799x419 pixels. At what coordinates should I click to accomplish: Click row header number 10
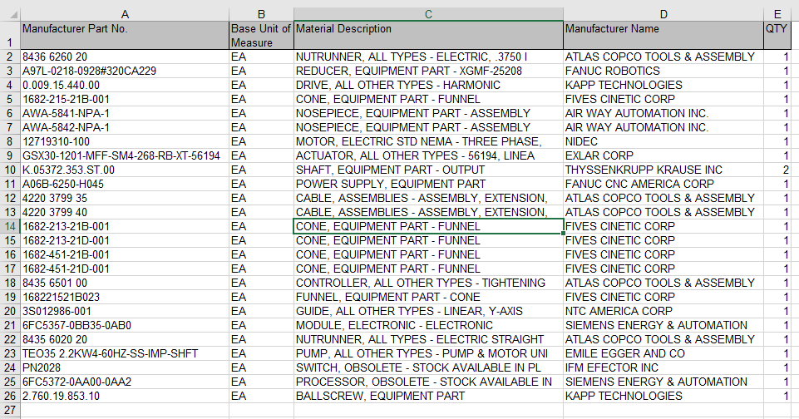click(x=10, y=170)
